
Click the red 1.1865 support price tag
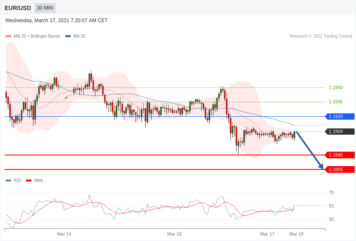click(x=340, y=169)
